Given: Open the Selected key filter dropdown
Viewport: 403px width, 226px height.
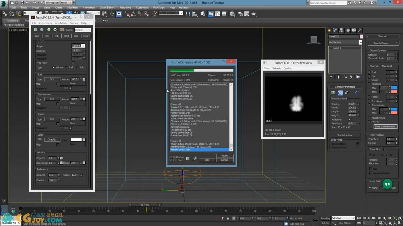Looking at the screenshot, I should coord(343,218).
